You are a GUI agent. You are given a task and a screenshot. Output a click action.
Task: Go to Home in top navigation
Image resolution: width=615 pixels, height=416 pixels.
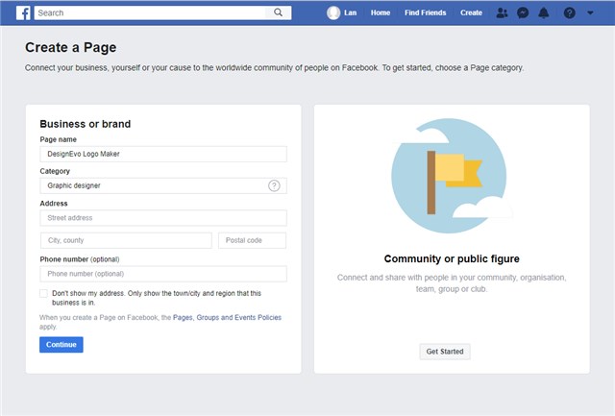381,12
